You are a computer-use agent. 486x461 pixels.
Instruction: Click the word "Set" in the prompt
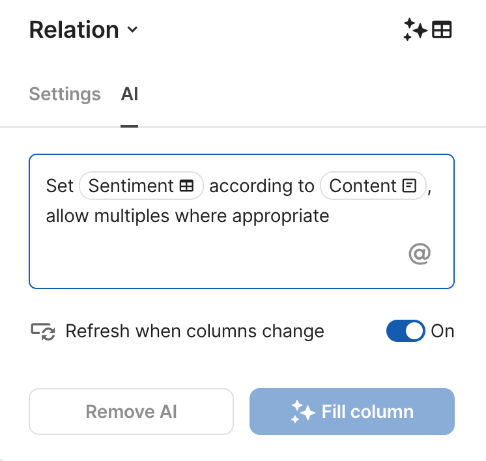[x=60, y=186]
